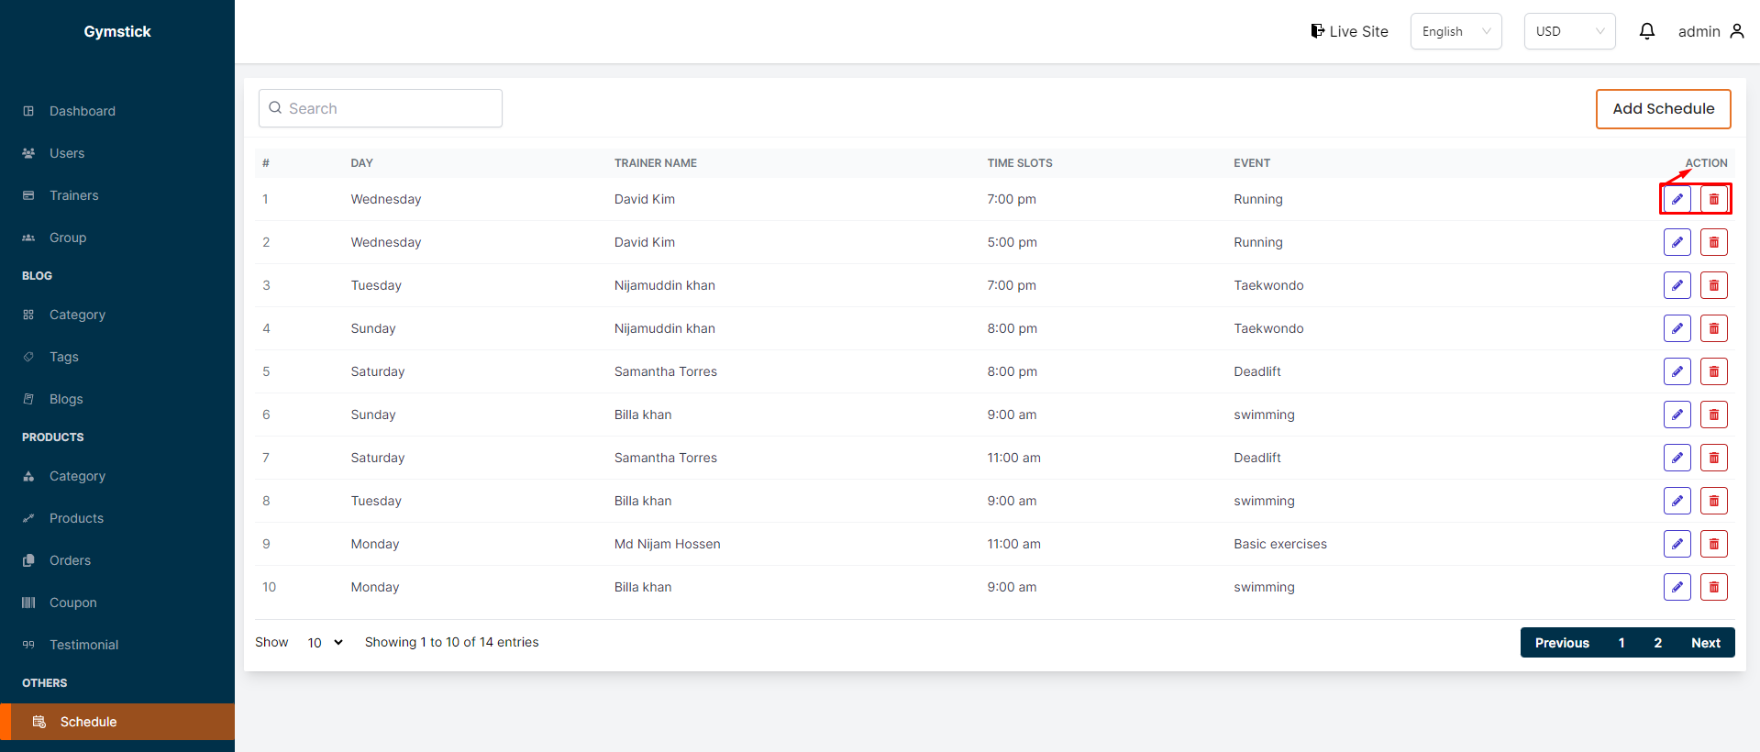This screenshot has height=752, width=1760.
Task: Edit the Sunday 9:00 am swimming schedule
Action: click(x=1677, y=415)
